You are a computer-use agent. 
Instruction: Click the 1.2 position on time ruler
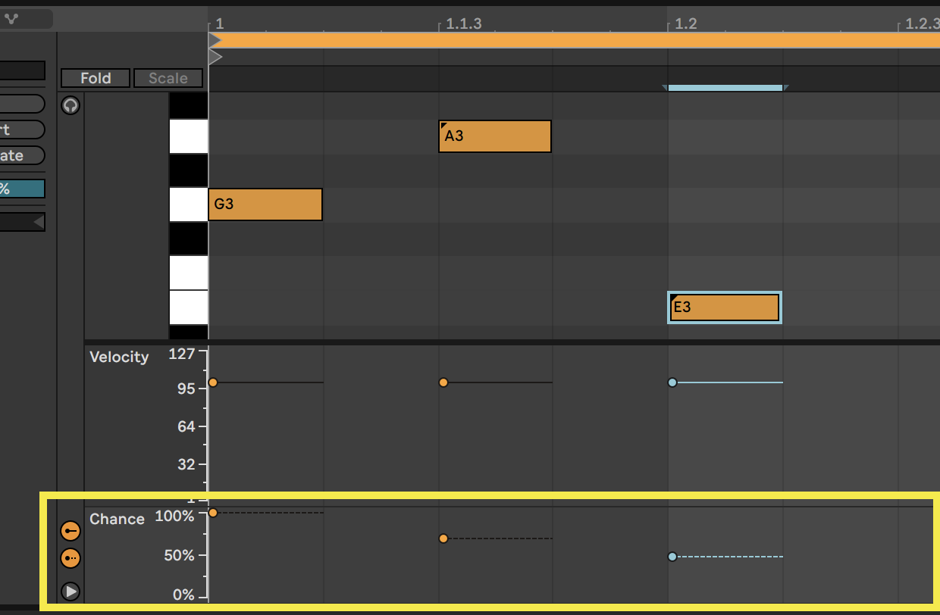pyautogui.click(x=685, y=24)
